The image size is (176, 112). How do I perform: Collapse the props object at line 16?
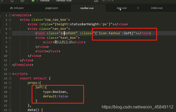pos(10,83)
